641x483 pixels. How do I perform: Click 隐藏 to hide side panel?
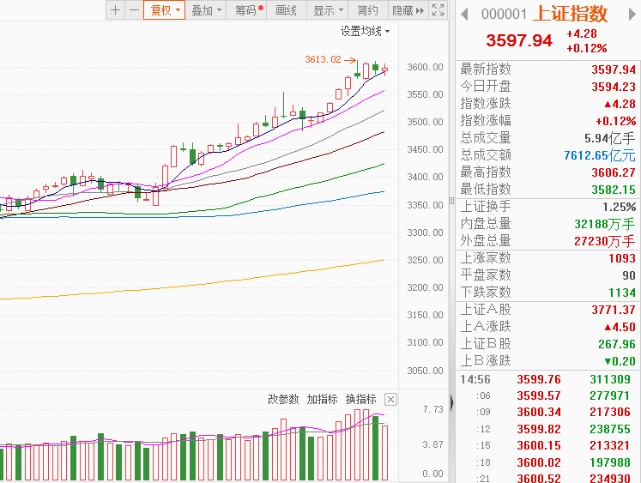tap(408, 9)
